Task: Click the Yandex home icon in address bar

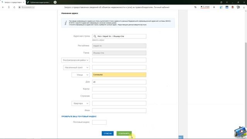Action: coord(9,7)
